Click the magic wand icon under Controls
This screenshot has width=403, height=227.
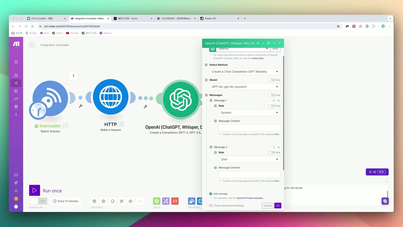(x=122, y=201)
